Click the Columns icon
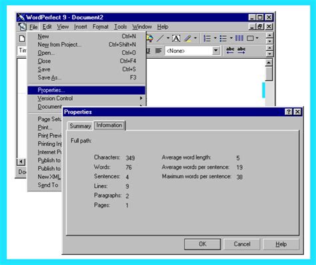Viewport: 316px width, 265px height. [x=239, y=38]
